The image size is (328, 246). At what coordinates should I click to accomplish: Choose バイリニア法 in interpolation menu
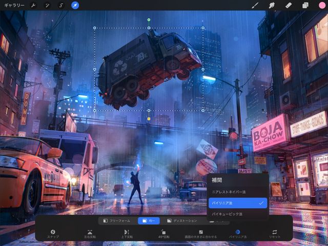pos(238,203)
